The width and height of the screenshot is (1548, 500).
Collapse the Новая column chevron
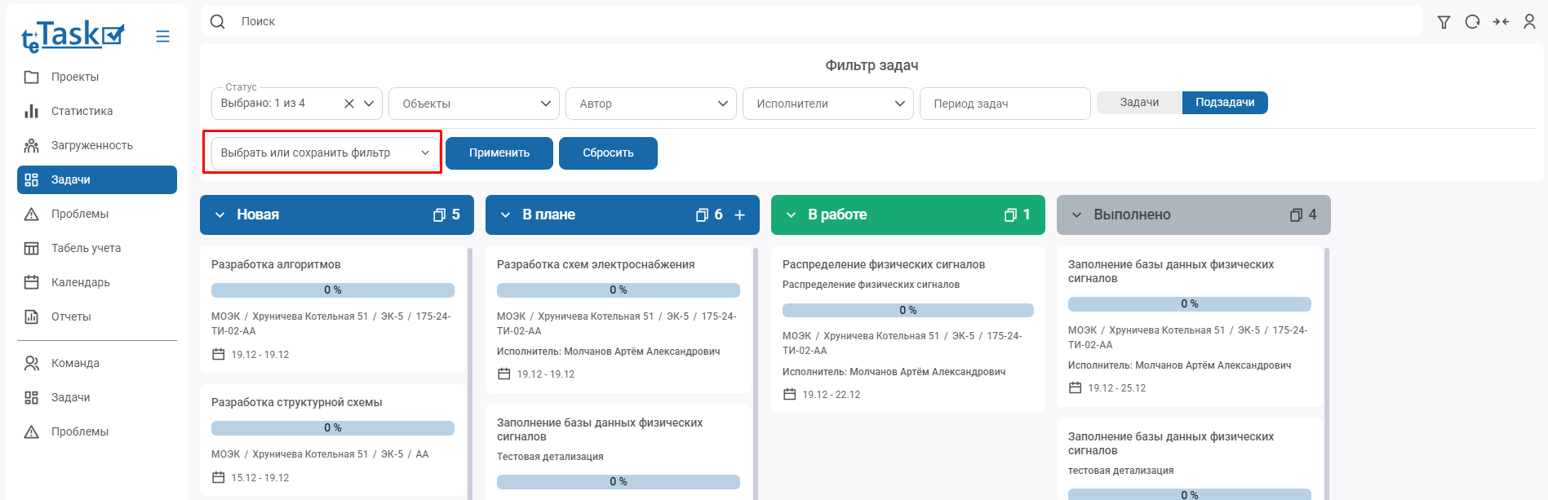pos(220,215)
